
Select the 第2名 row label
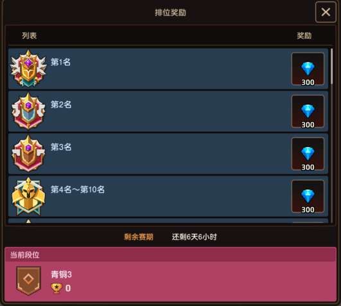pyautogui.click(x=61, y=105)
